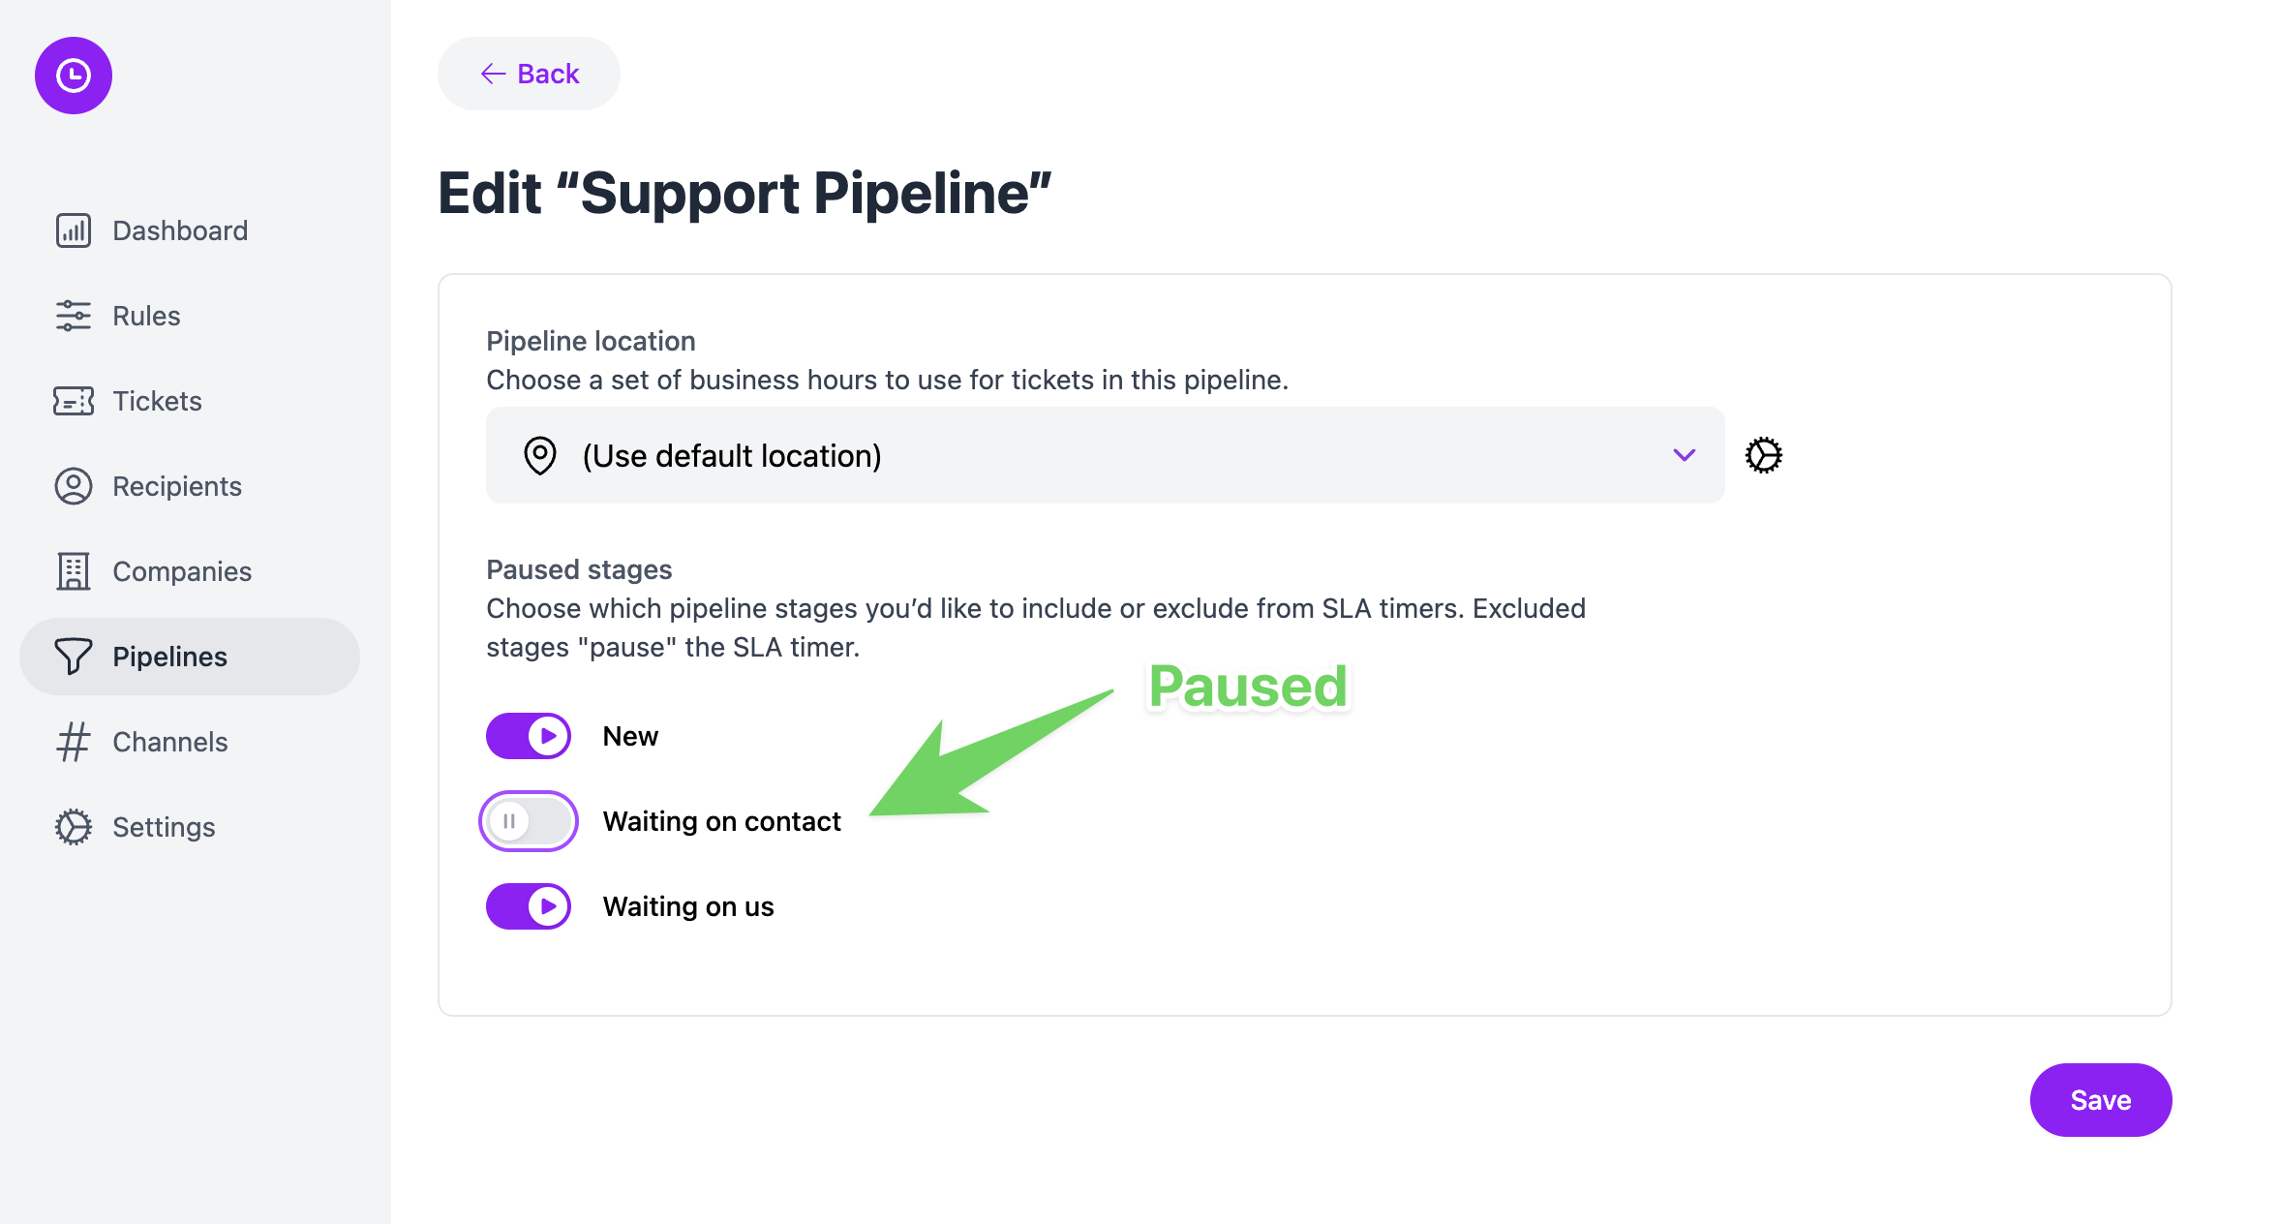Screen dimensions: 2279x1224
Task: Click the purple Save button
Action: (2101, 1100)
